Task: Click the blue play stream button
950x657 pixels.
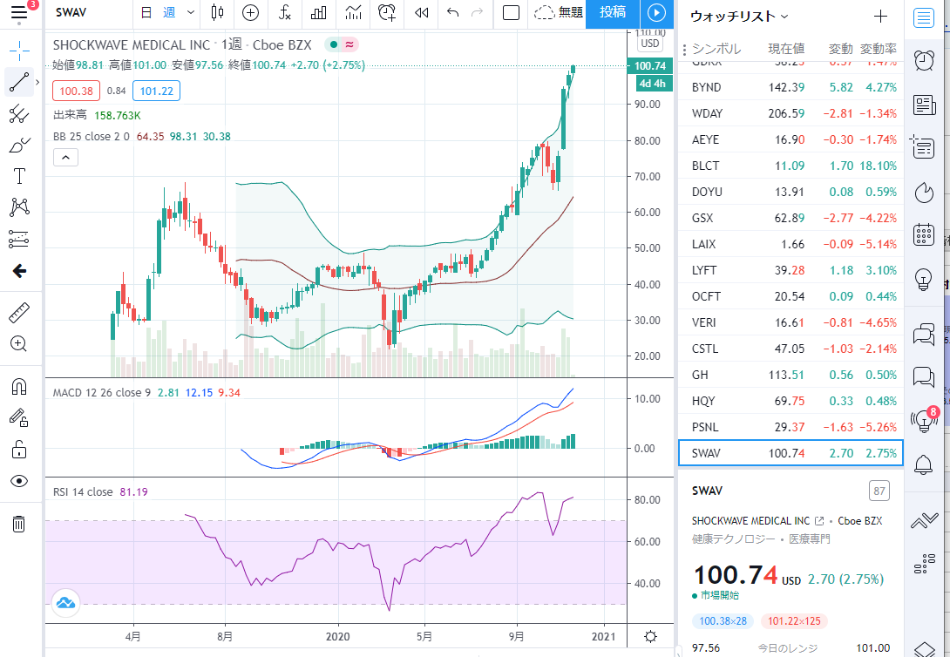Action: 656,12
